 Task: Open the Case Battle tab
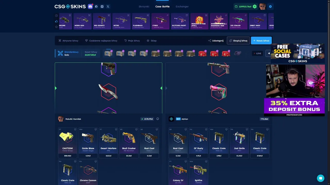162,6
